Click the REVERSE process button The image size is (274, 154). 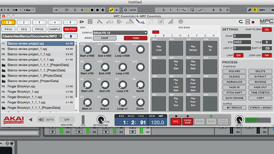tap(260, 82)
